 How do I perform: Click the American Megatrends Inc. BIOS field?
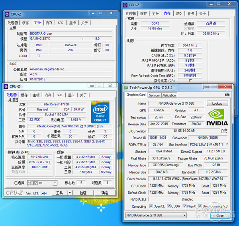tap(71, 69)
